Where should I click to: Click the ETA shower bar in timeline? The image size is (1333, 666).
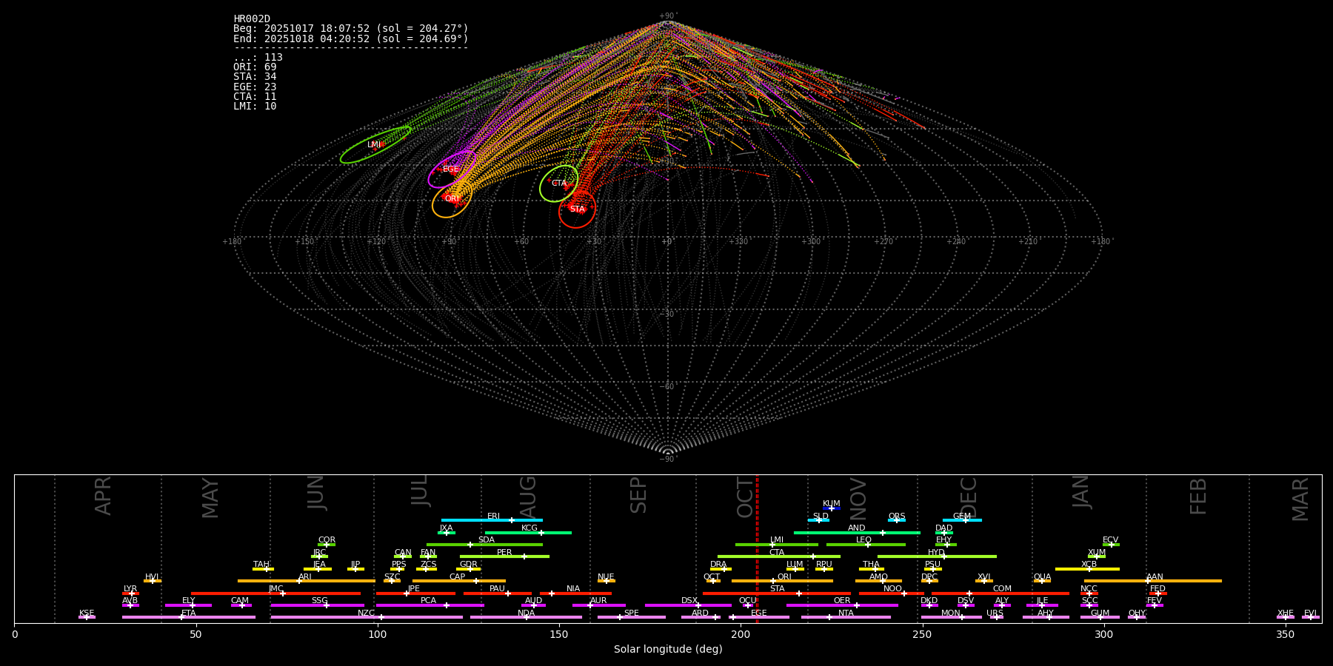[x=189, y=617]
